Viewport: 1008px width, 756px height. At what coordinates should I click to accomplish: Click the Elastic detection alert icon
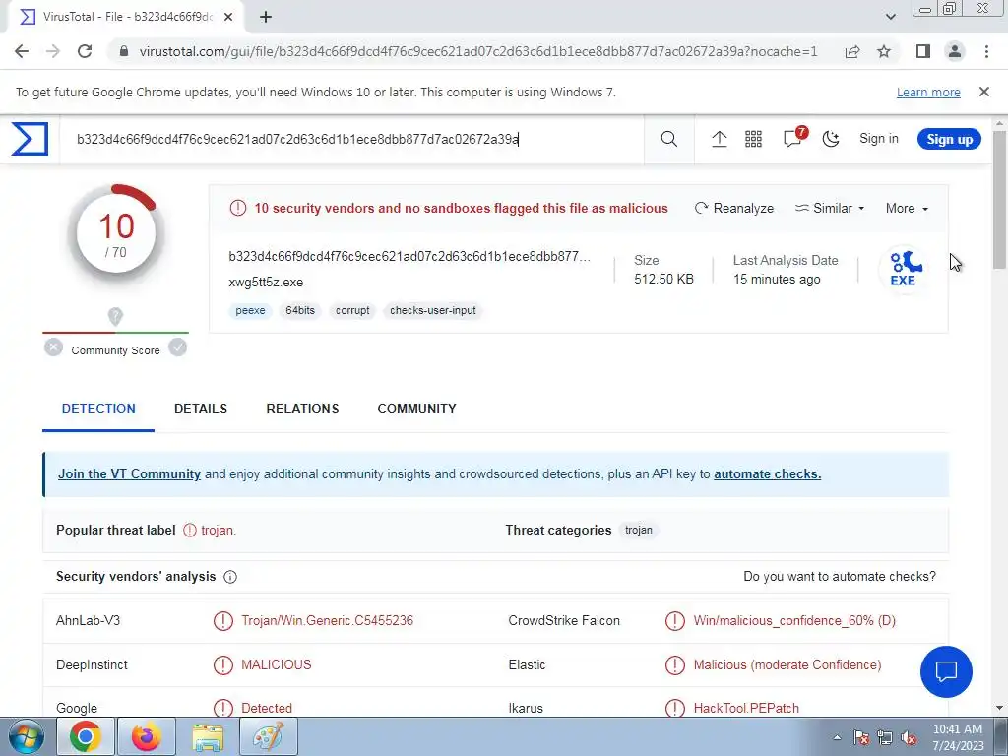click(675, 664)
